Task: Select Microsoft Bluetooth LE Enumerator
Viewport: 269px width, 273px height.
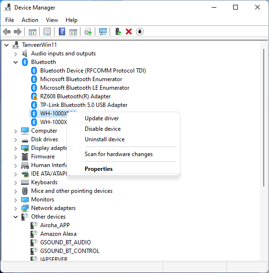Action: tap(85, 88)
